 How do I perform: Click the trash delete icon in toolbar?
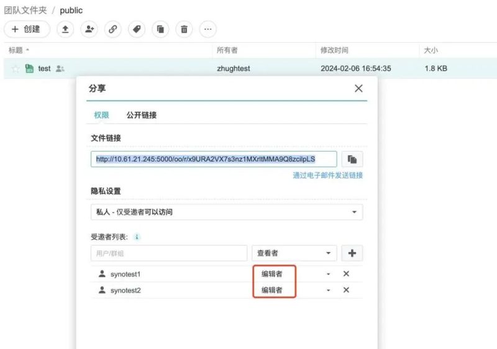pyautogui.click(x=184, y=29)
